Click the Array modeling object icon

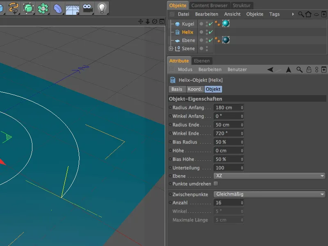point(43,8)
